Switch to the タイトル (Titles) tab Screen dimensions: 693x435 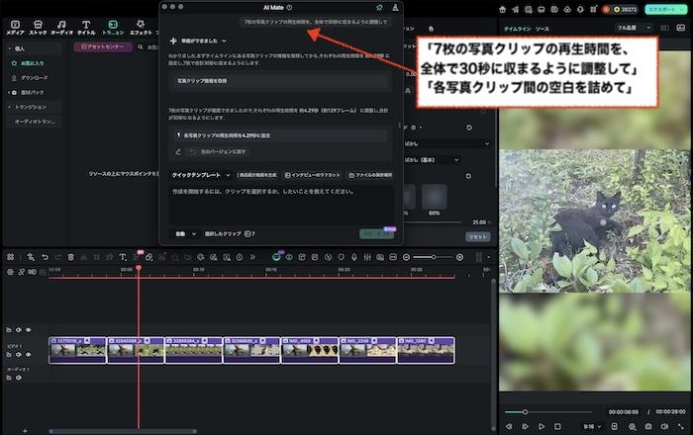[86, 28]
